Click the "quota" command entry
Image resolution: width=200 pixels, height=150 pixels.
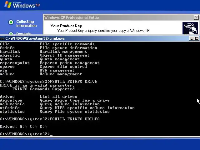[x=6, y=59]
